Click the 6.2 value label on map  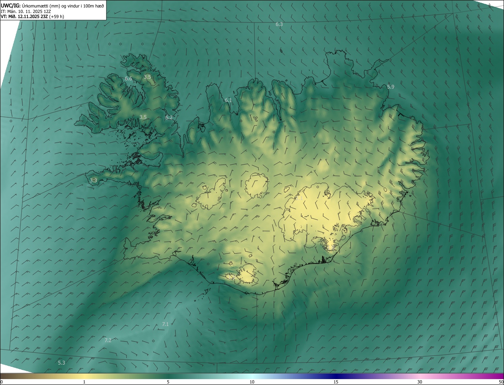point(169,118)
